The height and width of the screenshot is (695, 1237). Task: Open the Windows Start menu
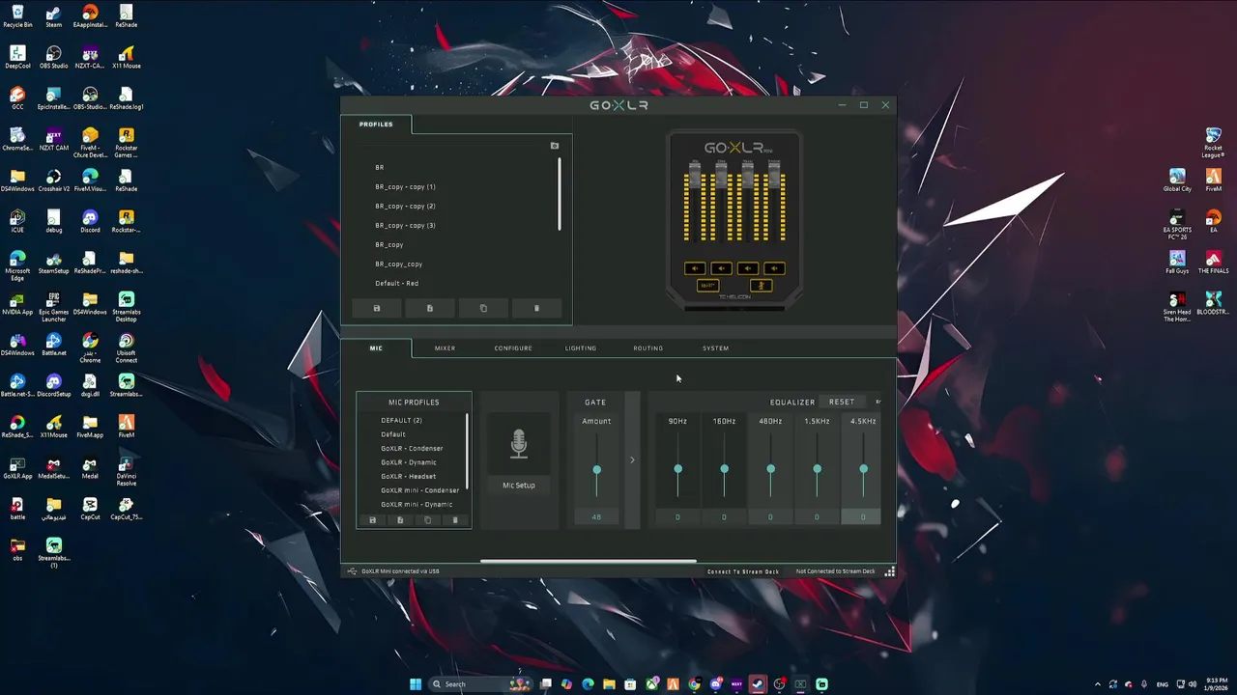point(416,684)
